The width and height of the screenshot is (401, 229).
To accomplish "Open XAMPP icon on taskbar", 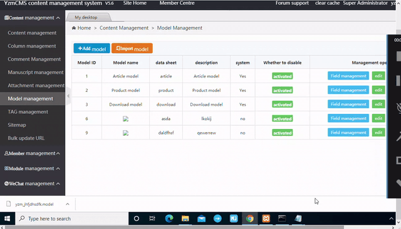I will pyautogui.click(x=266, y=218).
